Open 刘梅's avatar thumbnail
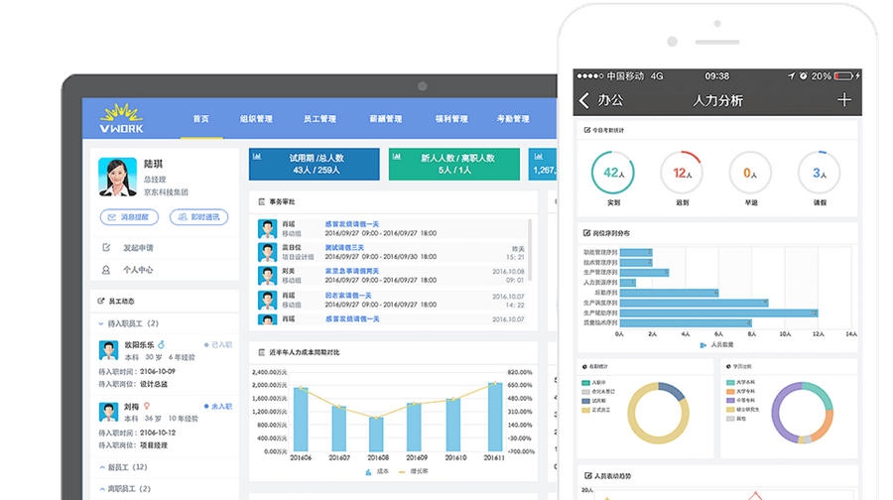The height and width of the screenshot is (500, 893). (108, 412)
